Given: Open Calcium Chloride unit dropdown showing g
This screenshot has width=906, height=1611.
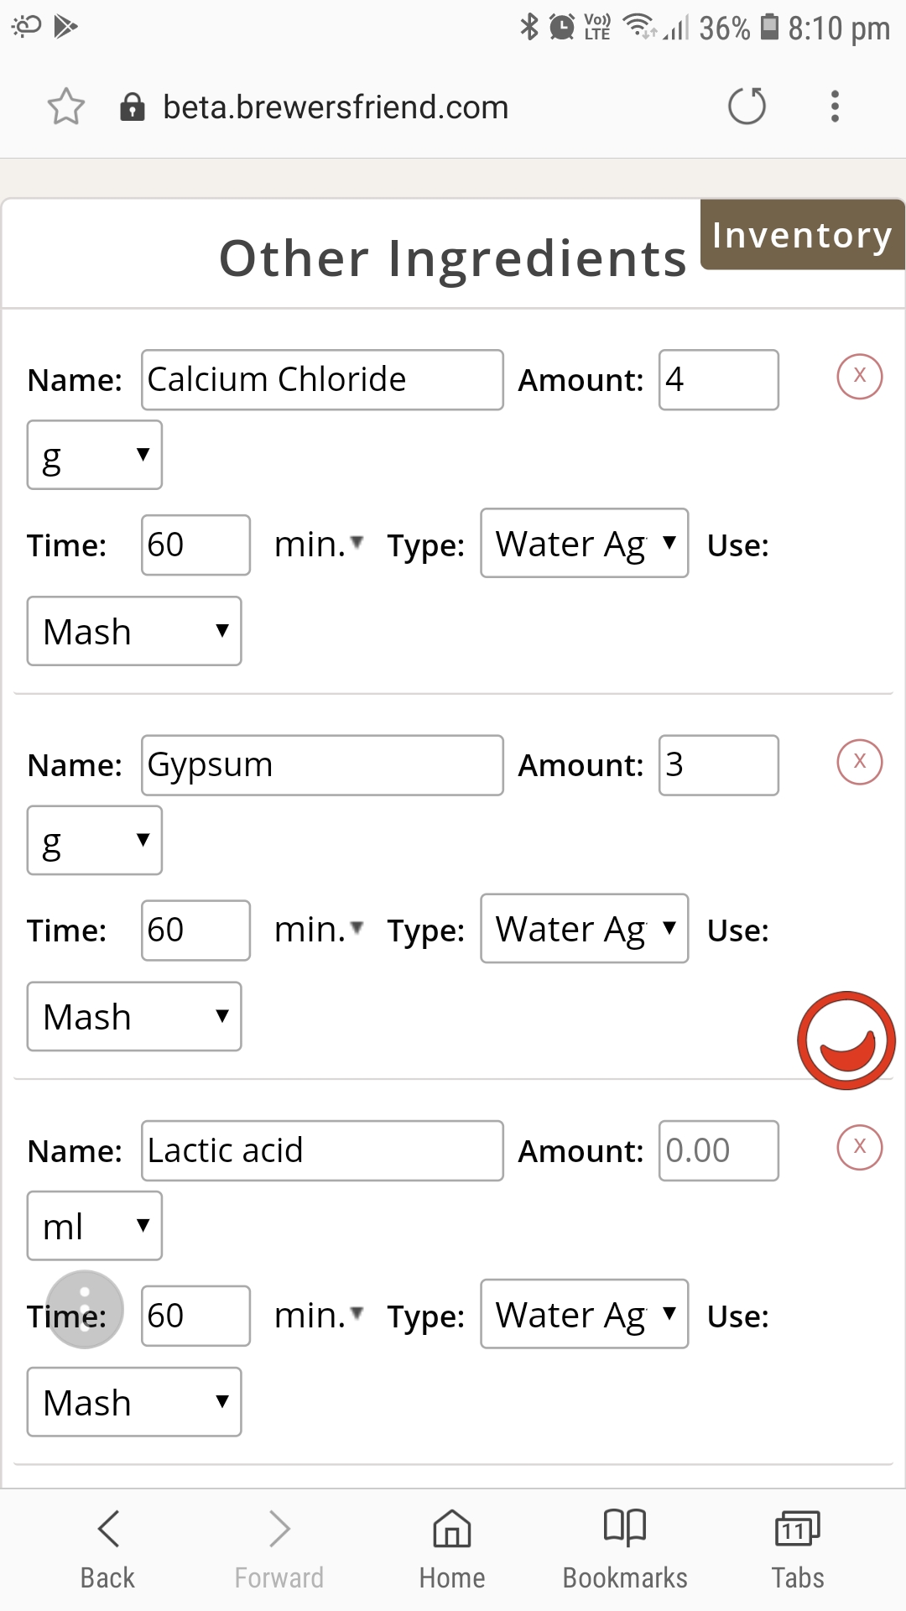Looking at the screenshot, I should pyautogui.click(x=95, y=455).
